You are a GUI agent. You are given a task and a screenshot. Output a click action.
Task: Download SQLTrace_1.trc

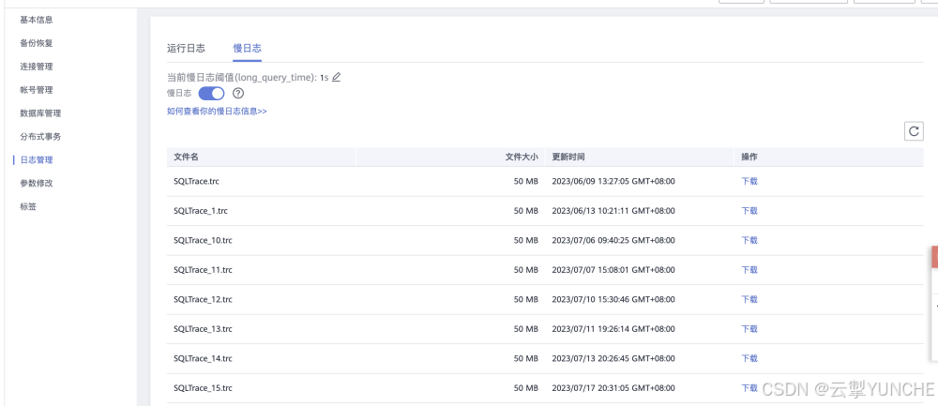tap(749, 210)
